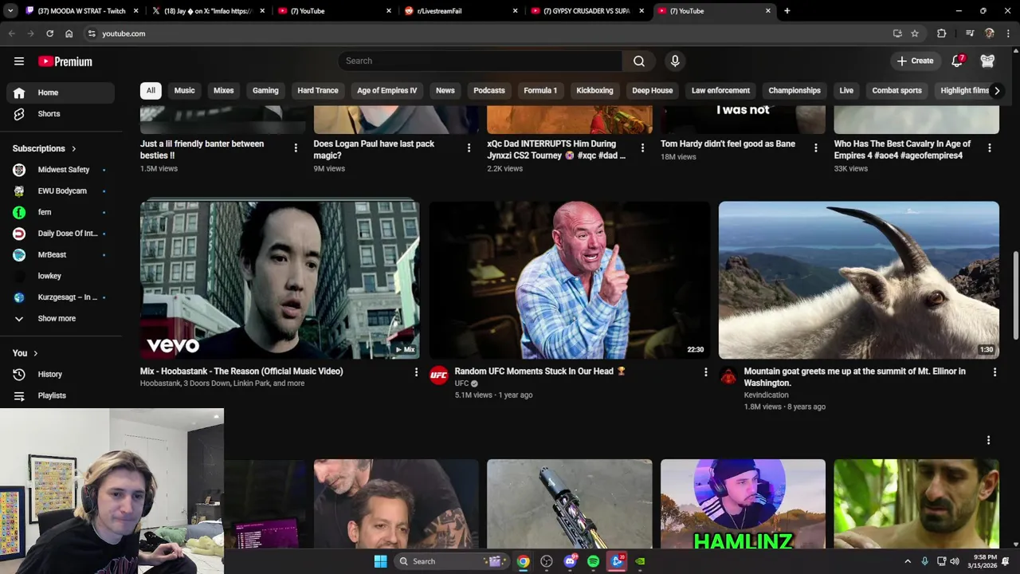Screen dimensions: 1020x574
Task: Select the Gaming filter chip
Action: [x=265, y=91]
